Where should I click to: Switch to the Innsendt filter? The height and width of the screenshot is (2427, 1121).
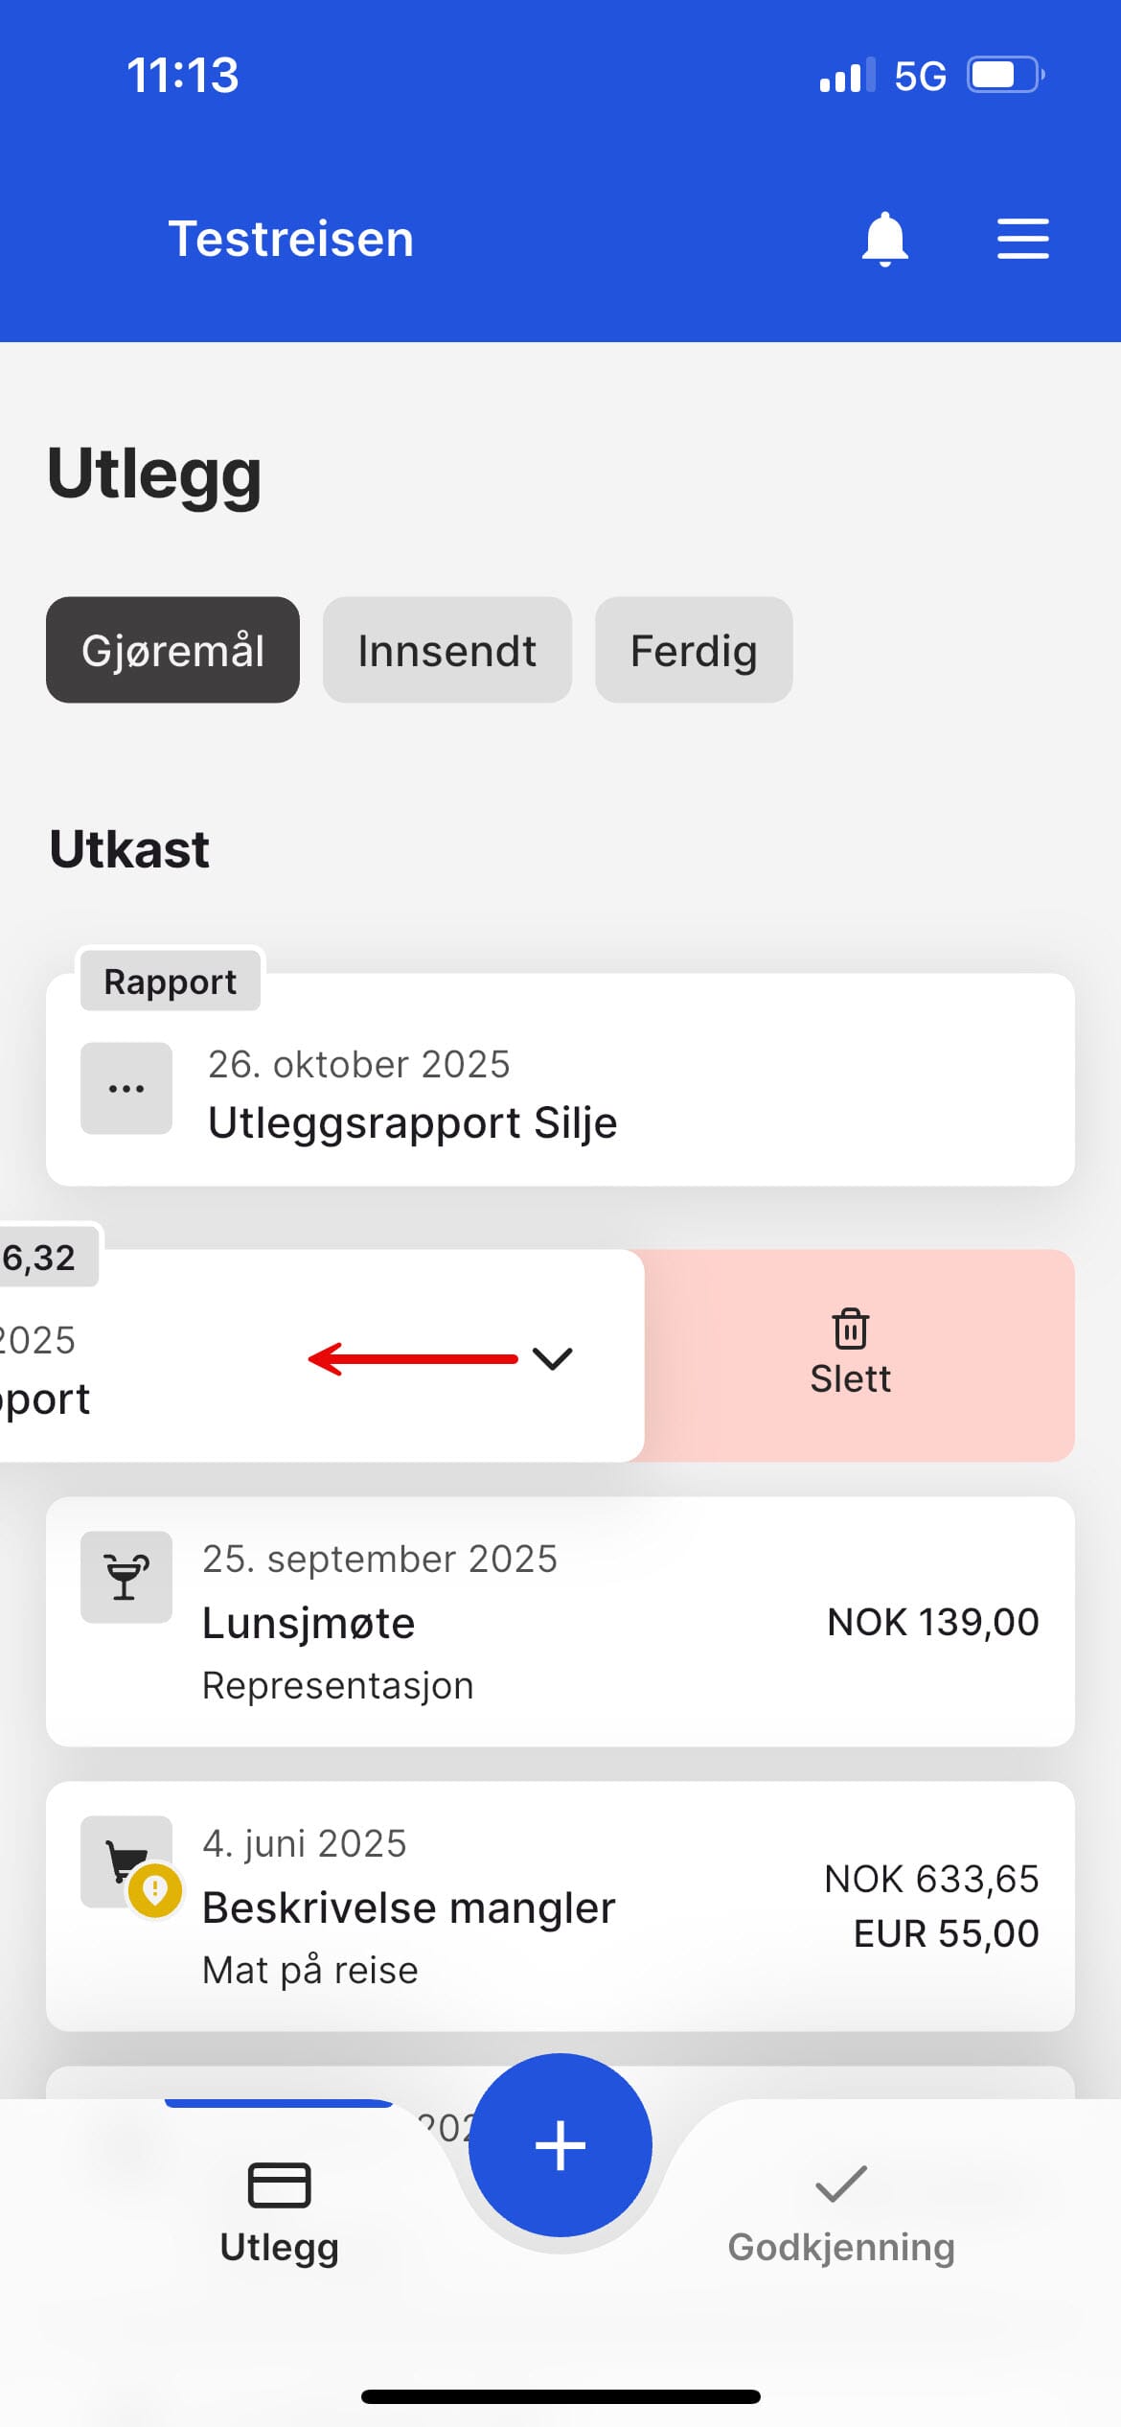[446, 651]
